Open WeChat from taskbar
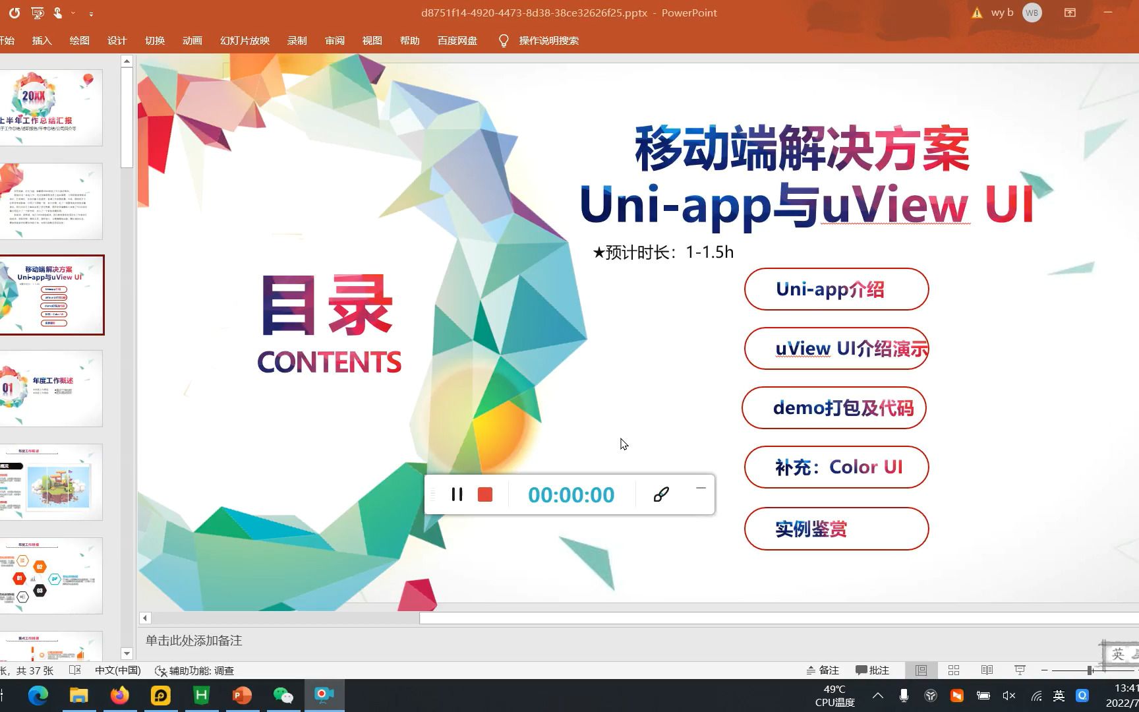Image resolution: width=1139 pixels, height=712 pixels. (283, 696)
